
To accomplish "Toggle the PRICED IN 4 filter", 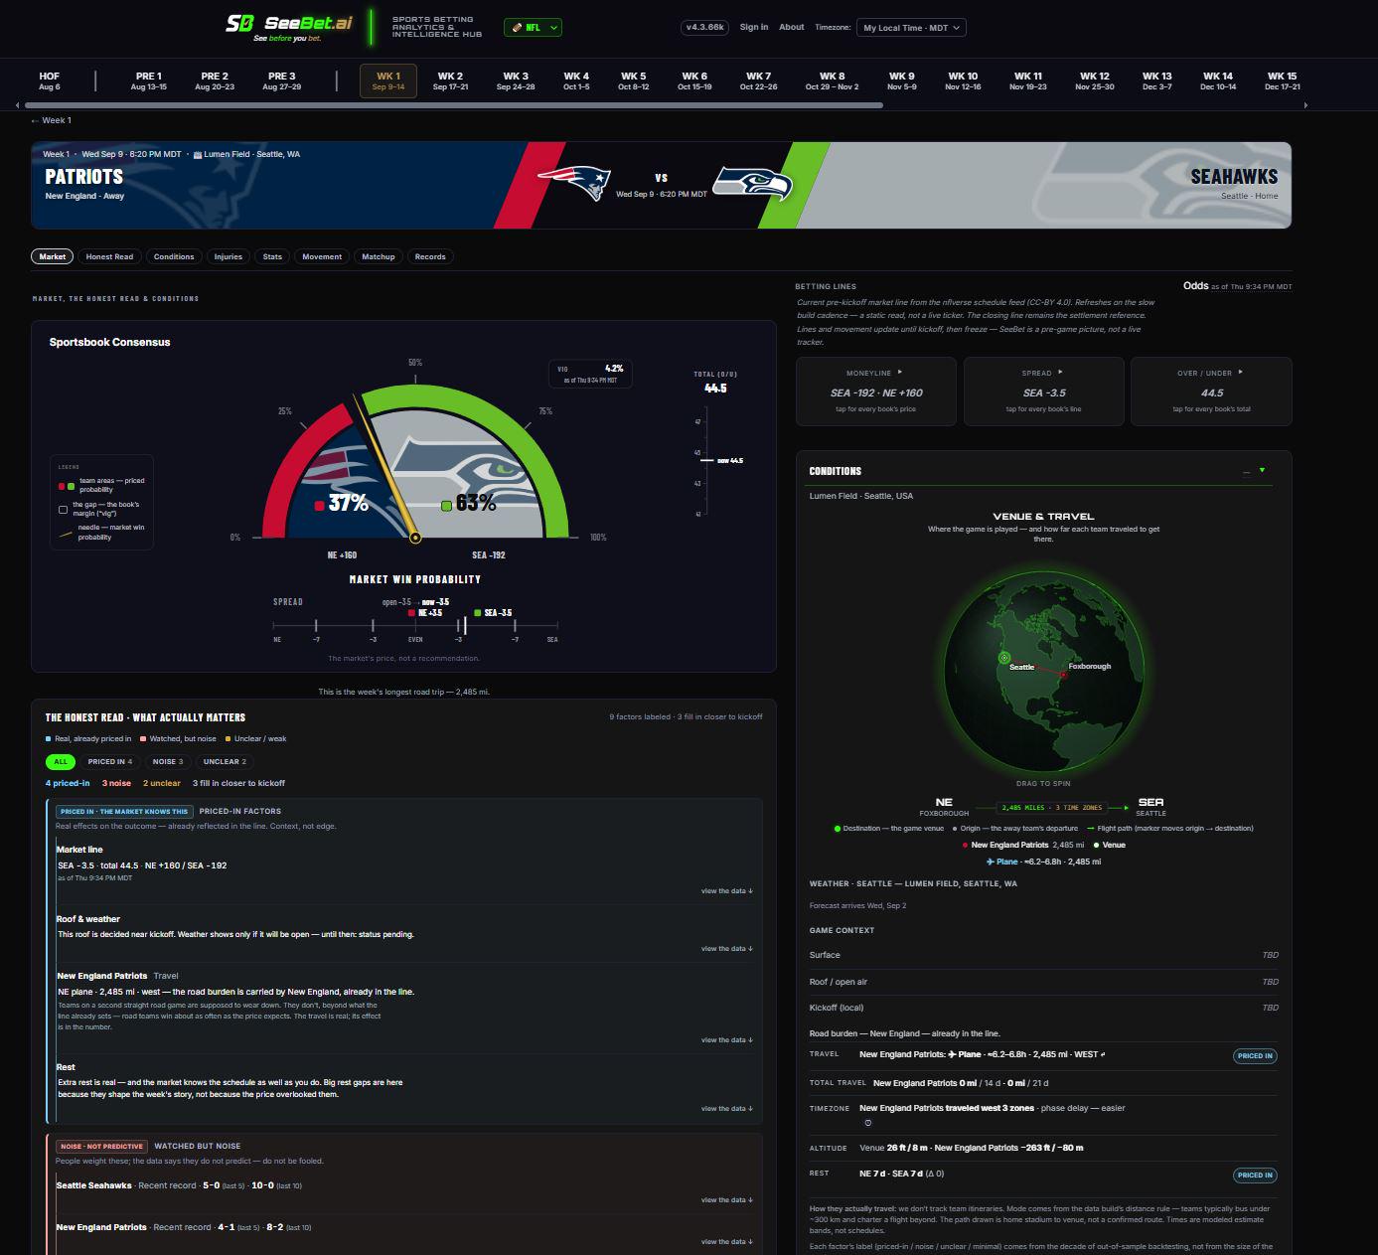I will point(110,762).
